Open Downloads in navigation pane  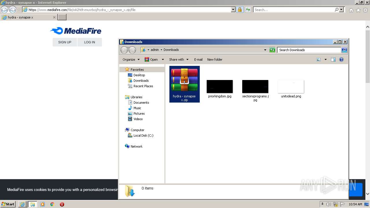click(x=141, y=81)
